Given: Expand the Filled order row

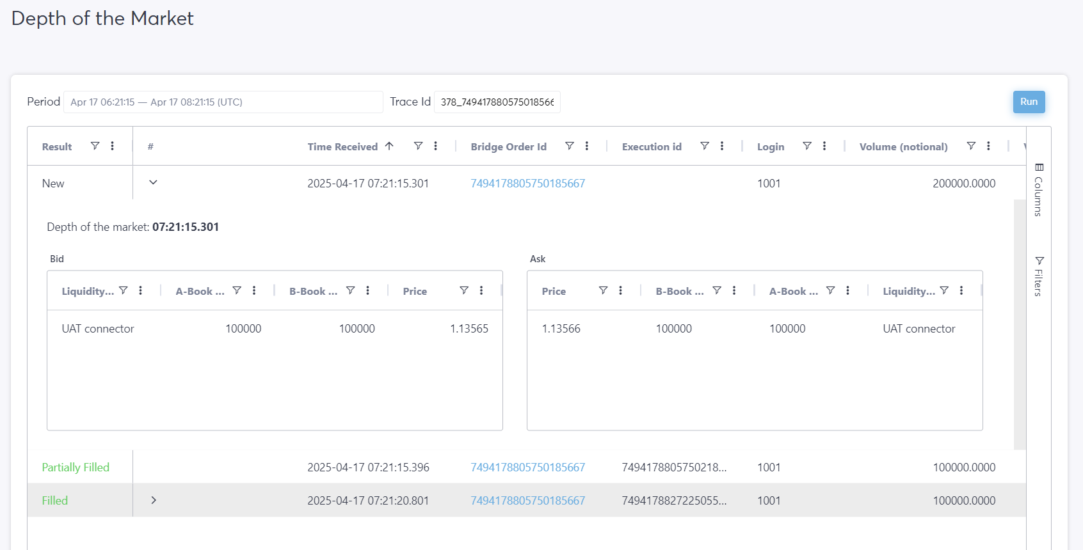Looking at the screenshot, I should [x=153, y=500].
